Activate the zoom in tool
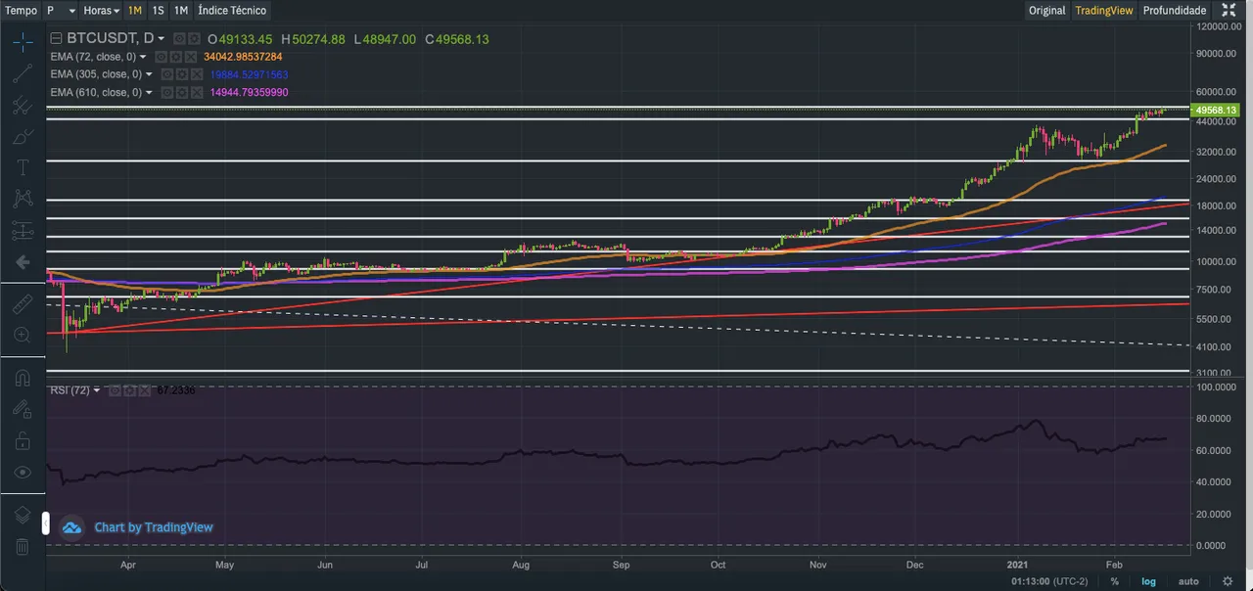 click(x=23, y=335)
